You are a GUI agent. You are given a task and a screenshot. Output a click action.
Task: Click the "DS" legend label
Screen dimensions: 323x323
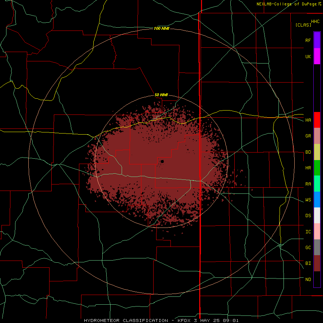point(308,216)
